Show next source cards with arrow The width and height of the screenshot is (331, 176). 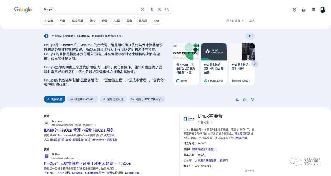point(255,64)
